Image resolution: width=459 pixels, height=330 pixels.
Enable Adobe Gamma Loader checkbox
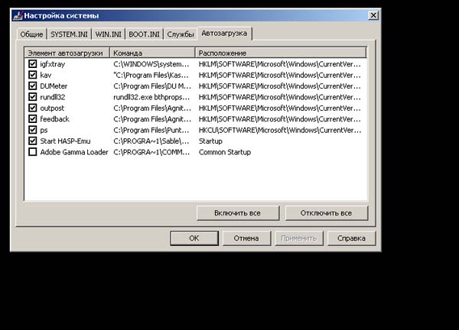[32, 152]
